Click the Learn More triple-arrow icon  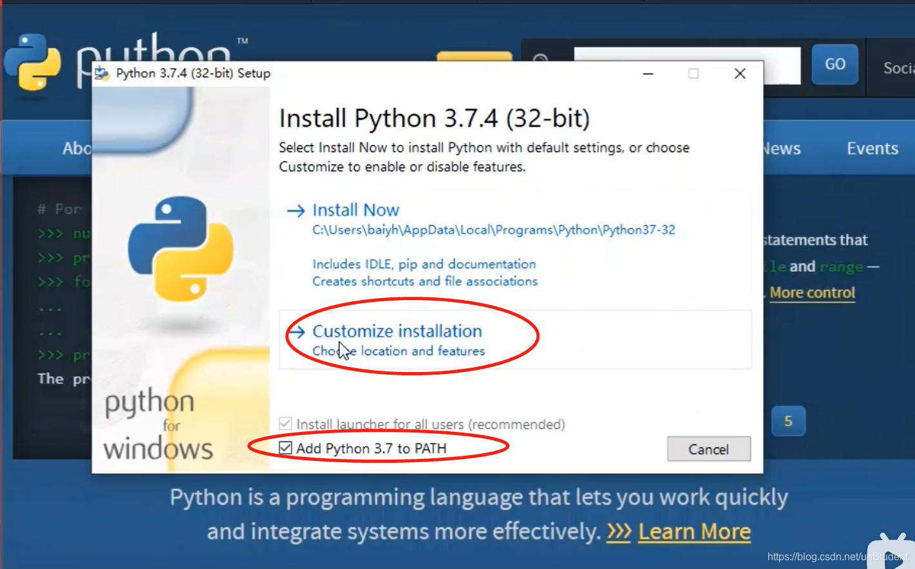pos(619,532)
